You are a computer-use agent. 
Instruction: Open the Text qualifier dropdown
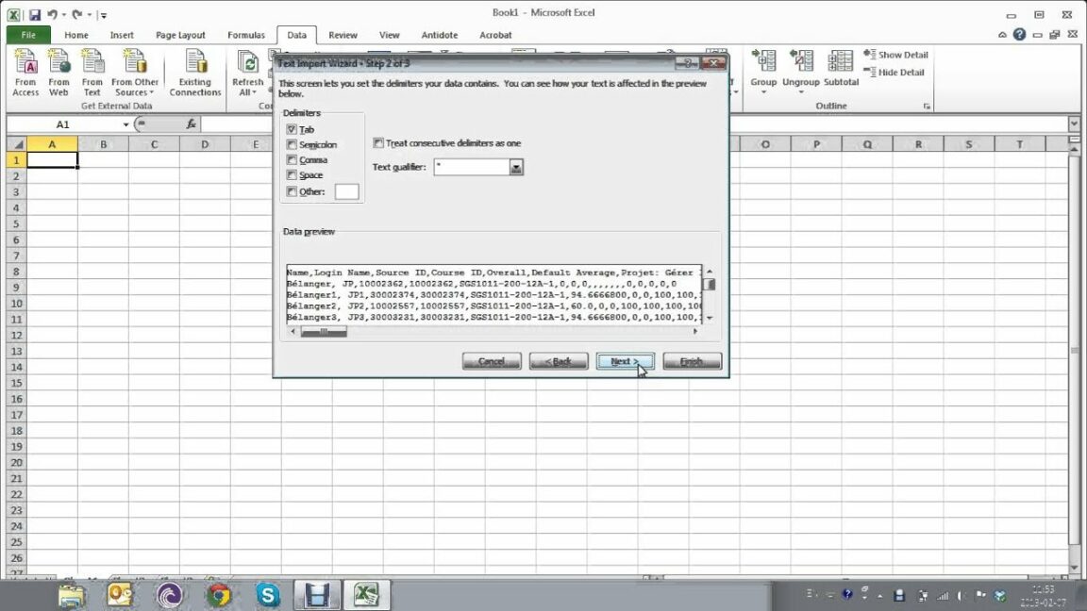(514, 167)
